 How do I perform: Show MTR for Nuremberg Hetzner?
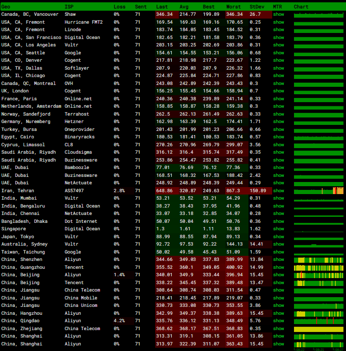[x=278, y=122]
